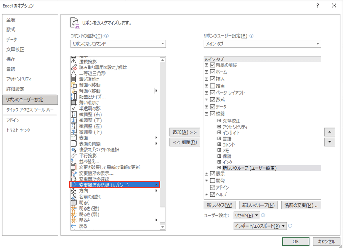Image resolution: width=343 pixels, height=248 pixels.
Task: Select the 透視投影 command icon
Action: click(x=74, y=61)
